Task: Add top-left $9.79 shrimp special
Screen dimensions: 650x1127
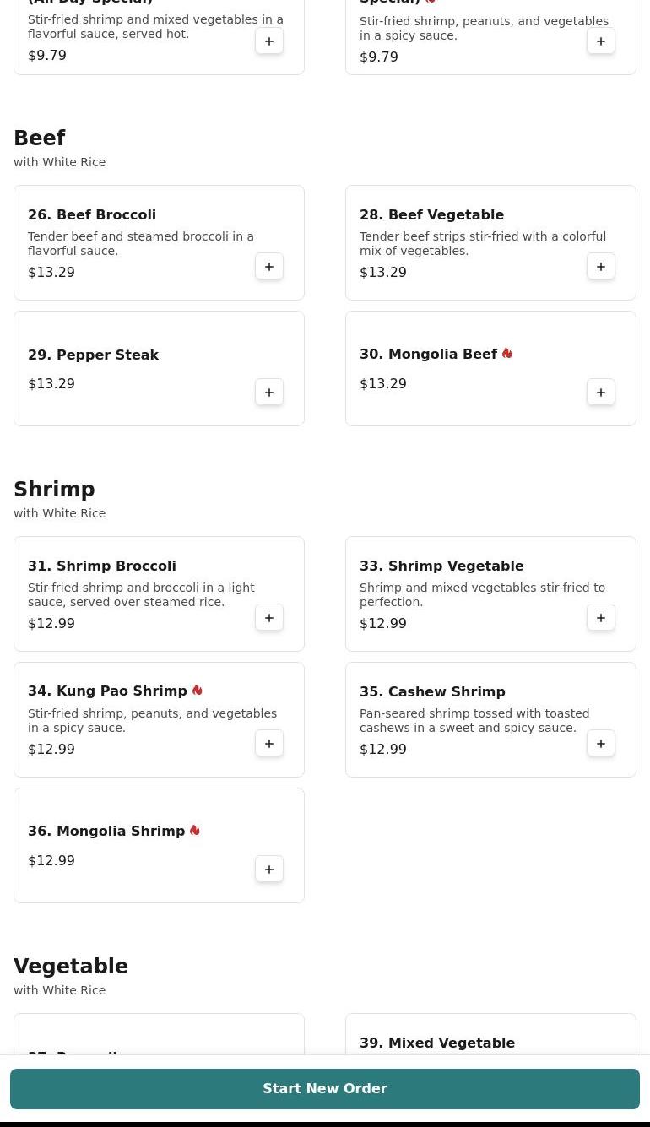Action: pos(269,41)
